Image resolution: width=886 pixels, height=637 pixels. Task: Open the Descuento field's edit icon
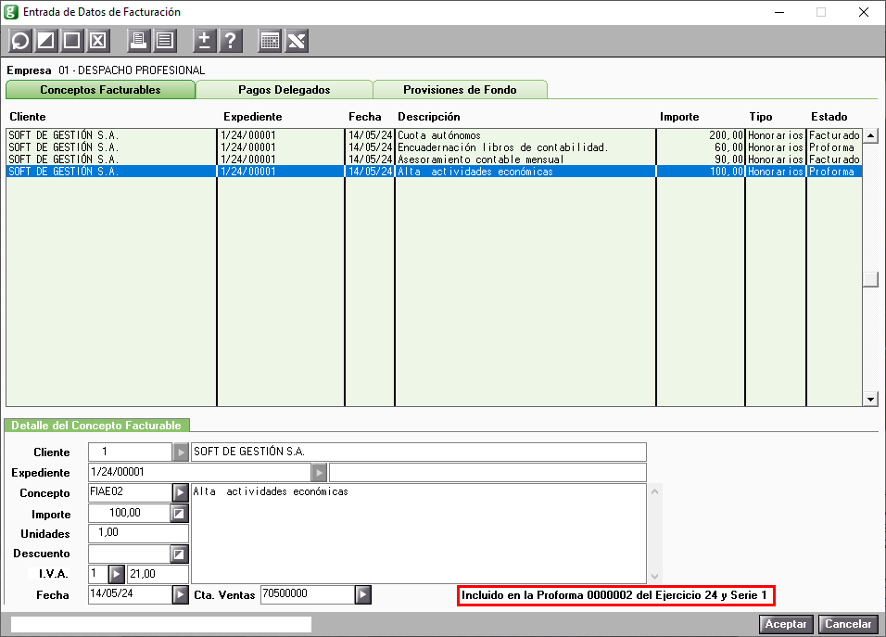click(x=179, y=554)
